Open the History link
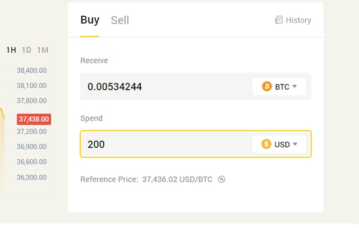Image resolution: width=359 pixels, height=228 pixels. point(293,20)
